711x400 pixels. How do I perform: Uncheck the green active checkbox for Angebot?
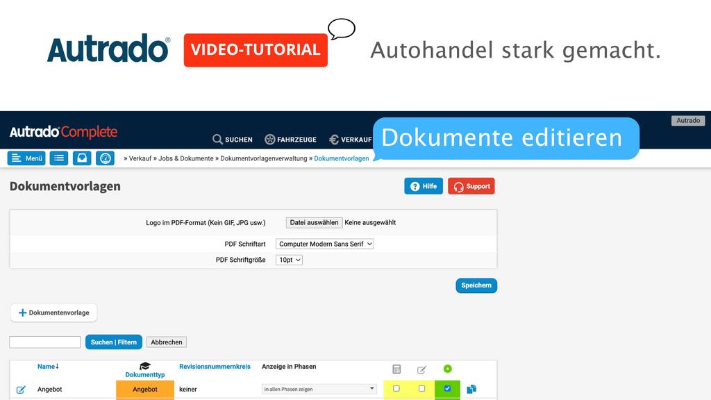point(448,389)
